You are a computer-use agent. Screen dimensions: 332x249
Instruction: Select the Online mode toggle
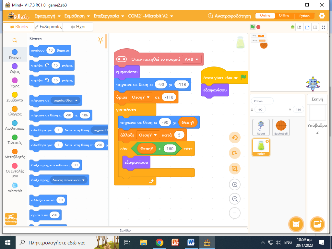(265, 16)
